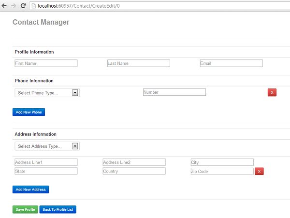Click Add New Phone button
The width and height of the screenshot is (290, 218).
29,112
